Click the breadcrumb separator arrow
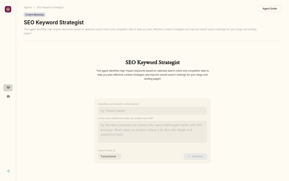Image resolution: width=289 pixels, height=181 pixels. click(x=34, y=7)
